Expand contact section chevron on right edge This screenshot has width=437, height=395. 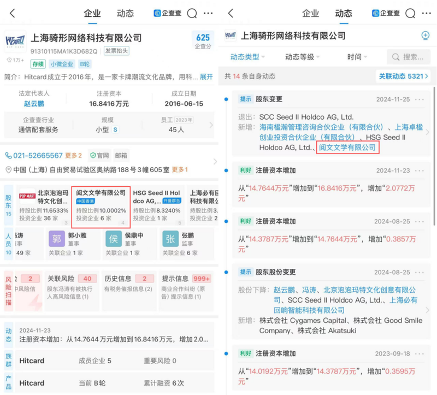click(x=215, y=162)
